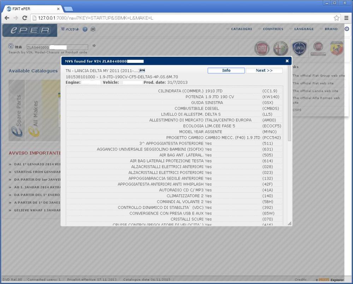The height and width of the screenshot is (284, 353).
Task: Open the All Makes catalogue thumbnail
Action: point(34,110)
